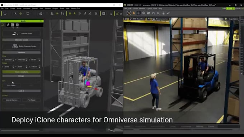The width and height of the screenshot is (244, 137).
Task: Collapse the Linkage section header
Action: click(22, 76)
